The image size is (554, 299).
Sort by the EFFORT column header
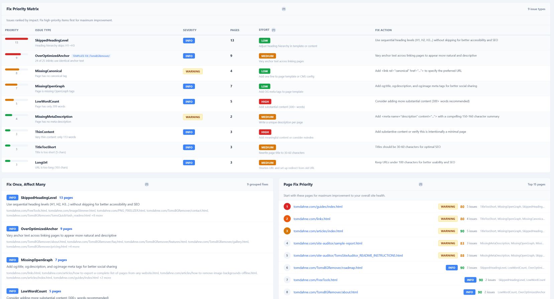pyautogui.click(x=264, y=30)
